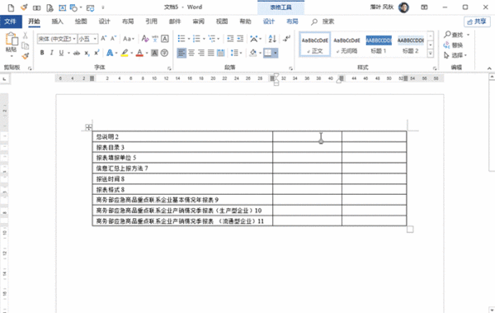Apply the 标题 2 Heading style

410,45
